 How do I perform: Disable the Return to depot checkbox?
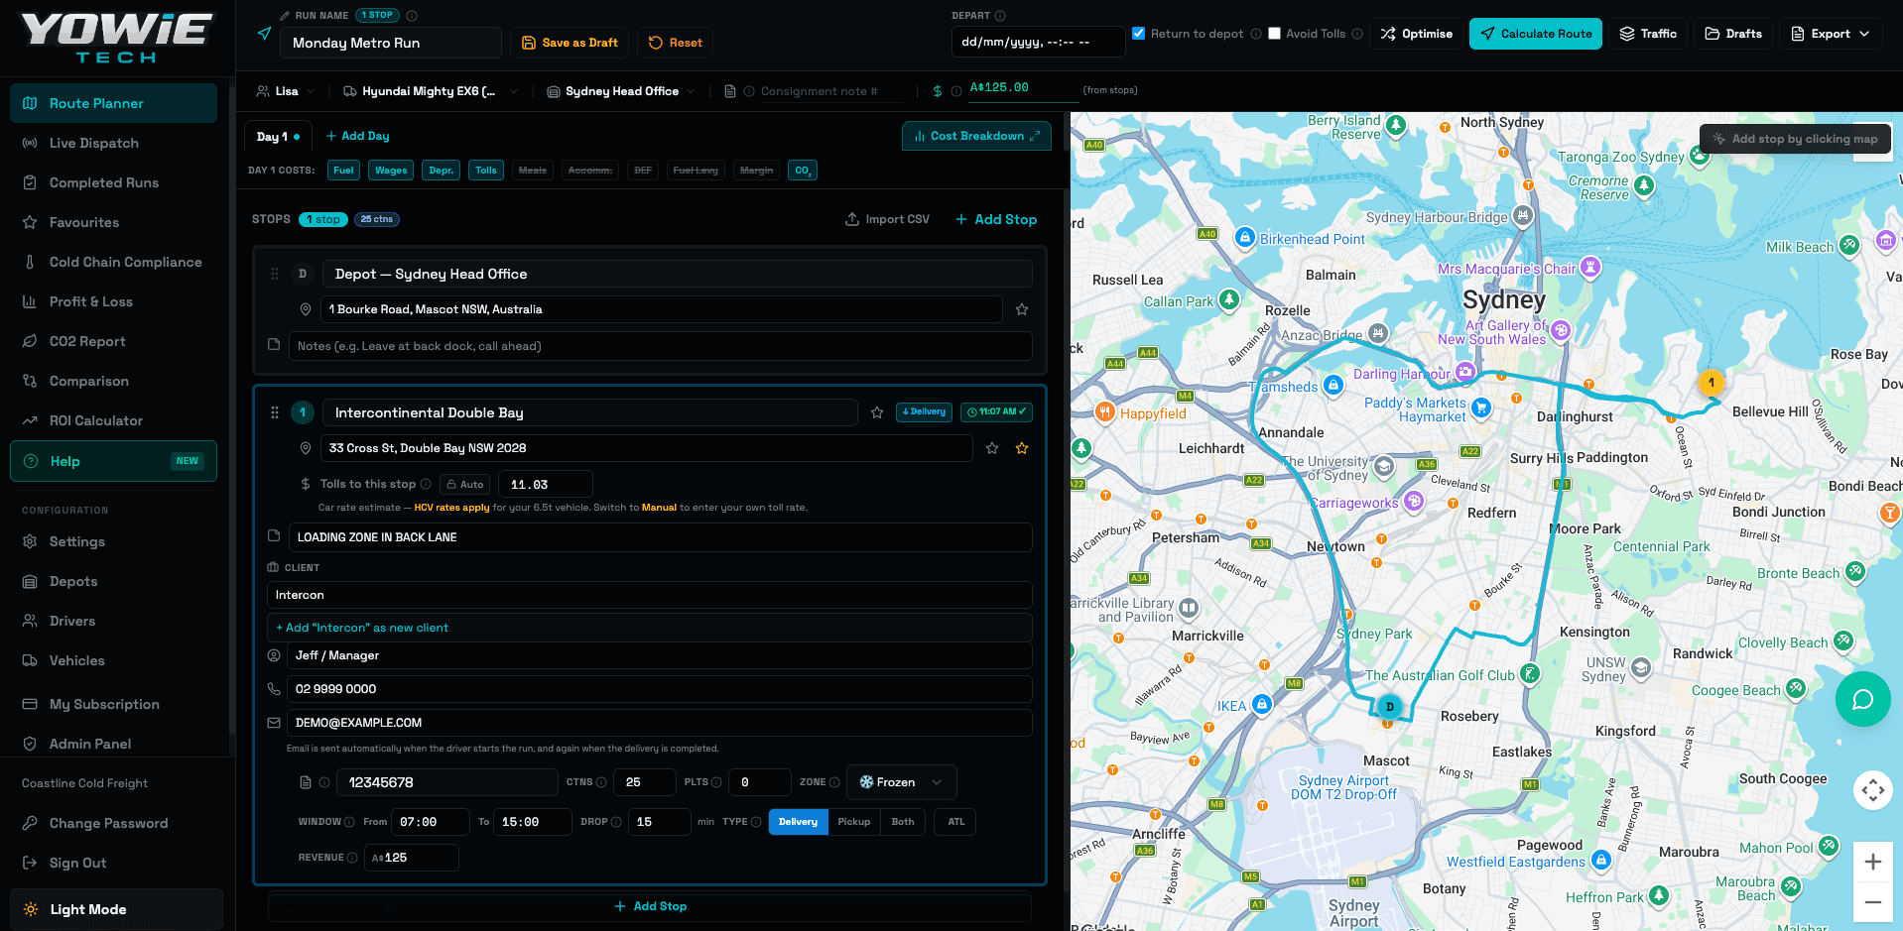pyautogui.click(x=1139, y=34)
